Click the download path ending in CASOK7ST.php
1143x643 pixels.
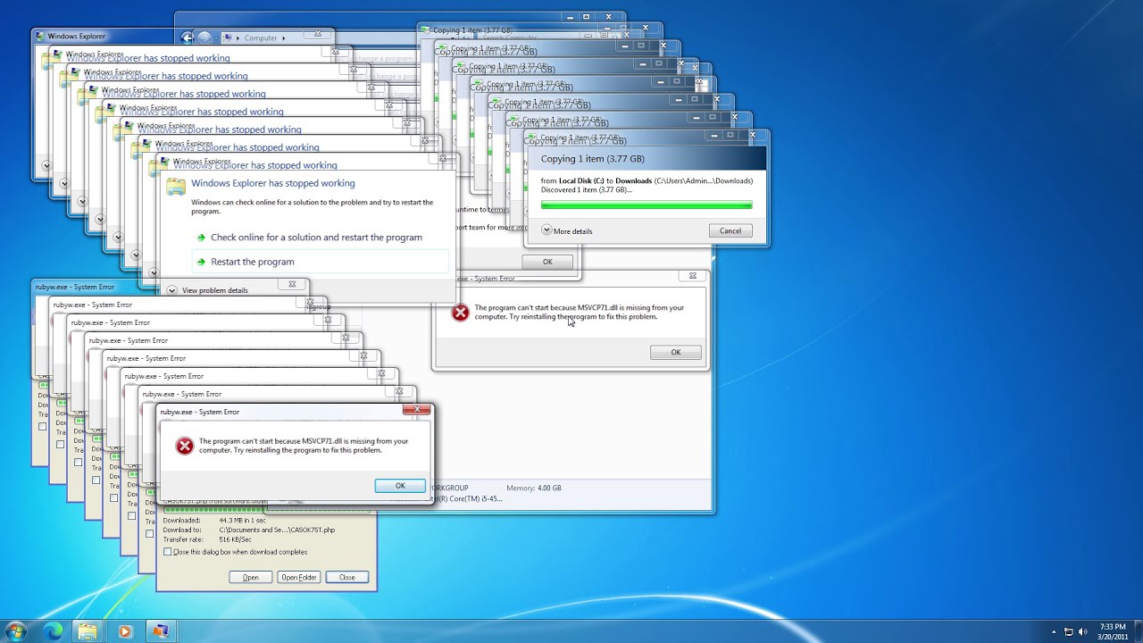(277, 530)
